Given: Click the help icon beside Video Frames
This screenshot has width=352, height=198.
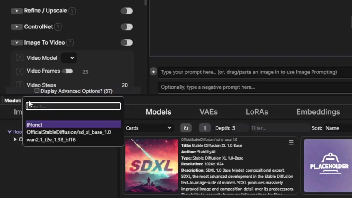Looking at the screenshot, I should (x=19, y=71).
